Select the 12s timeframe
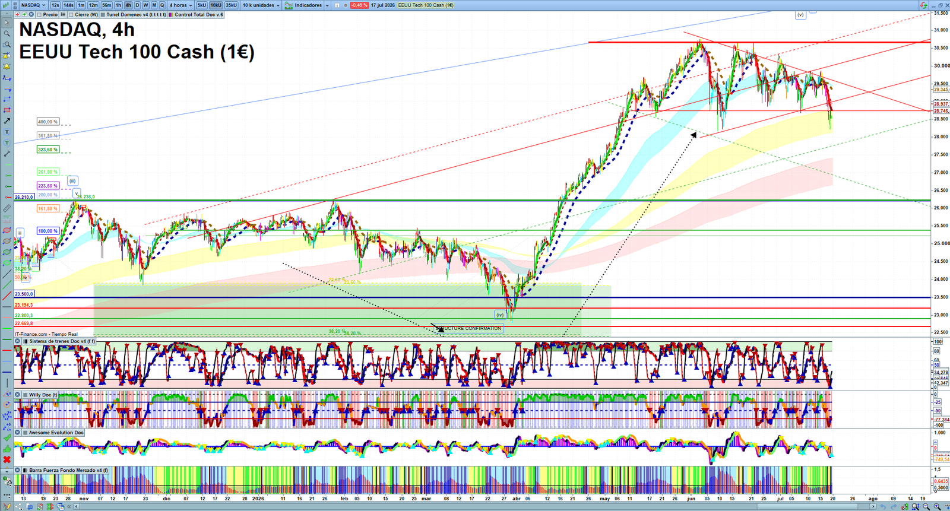The width and height of the screenshot is (950, 511). tap(55, 5)
